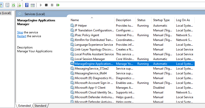Select the Link-Layer Topology Discov service name
The image size is (205, 108).
click(94, 49)
